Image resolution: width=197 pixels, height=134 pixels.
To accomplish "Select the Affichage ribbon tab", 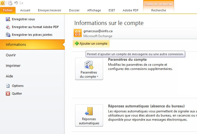I will 94,10.
